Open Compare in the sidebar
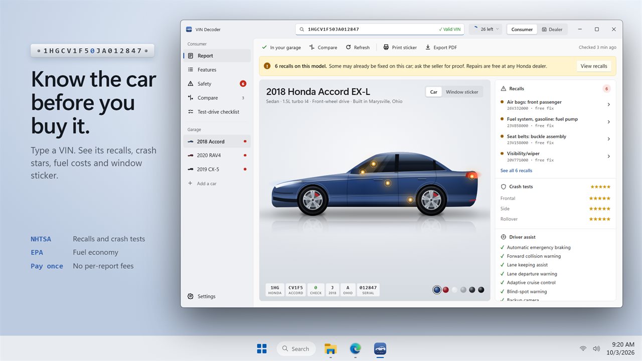Image resolution: width=642 pixels, height=361 pixels. click(x=217, y=98)
